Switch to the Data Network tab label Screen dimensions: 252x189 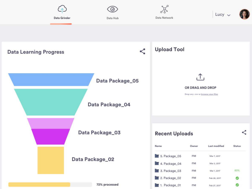pyautogui.click(x=164, y=18)
